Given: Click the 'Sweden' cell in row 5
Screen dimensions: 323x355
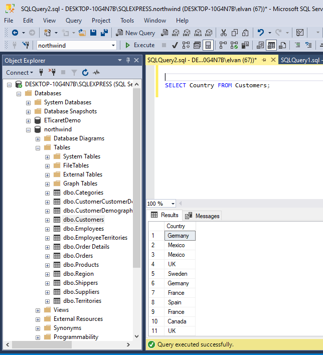Looking at the screenshot, I should [180, 274].
